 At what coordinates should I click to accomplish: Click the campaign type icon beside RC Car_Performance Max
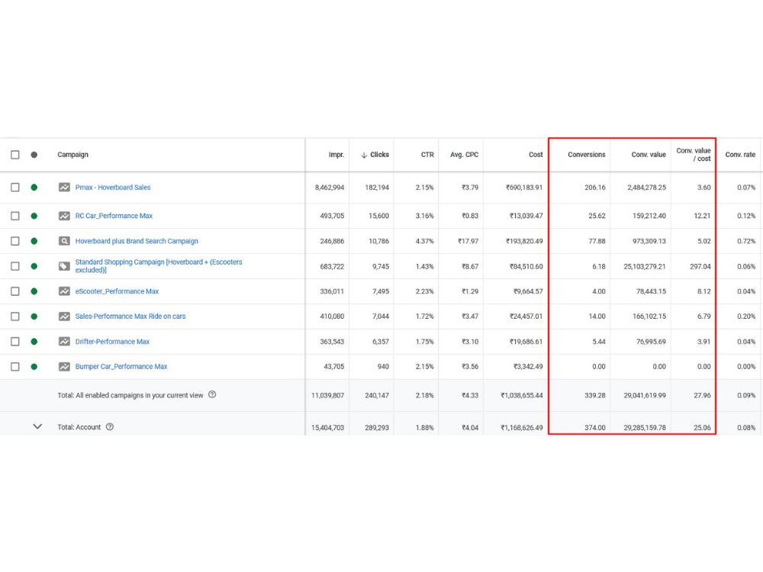(x=64, y=216)
